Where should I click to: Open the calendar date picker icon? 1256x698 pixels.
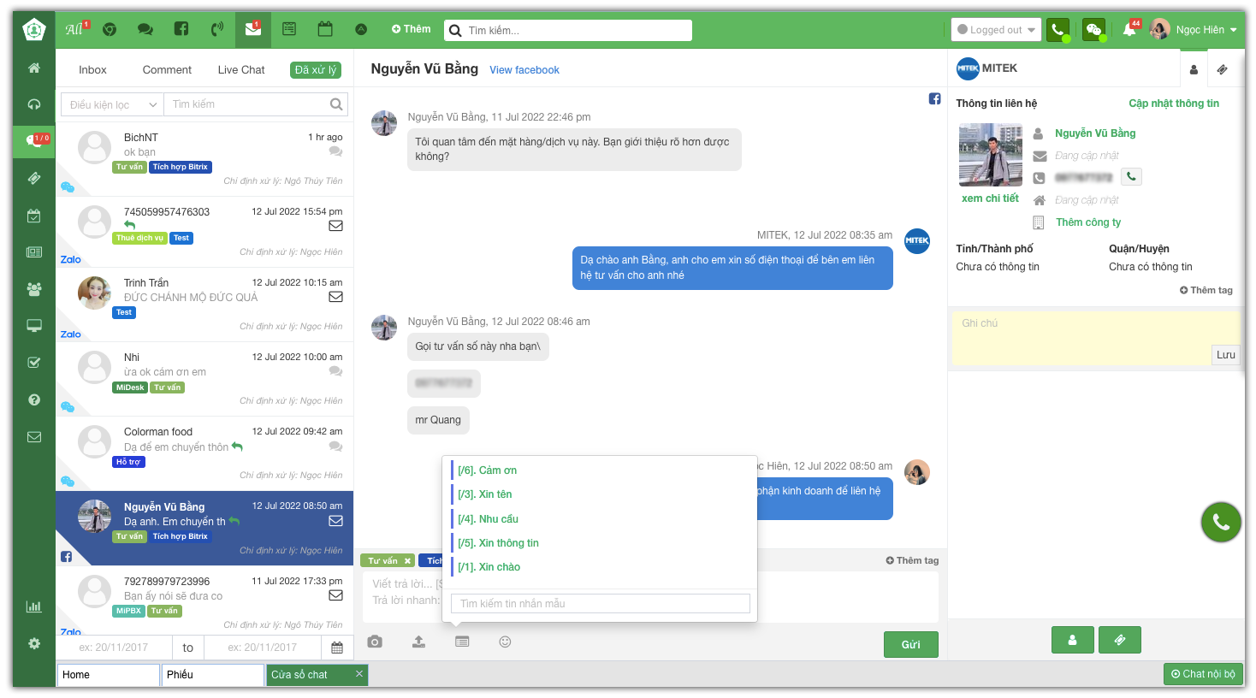[x=337, y=648]
